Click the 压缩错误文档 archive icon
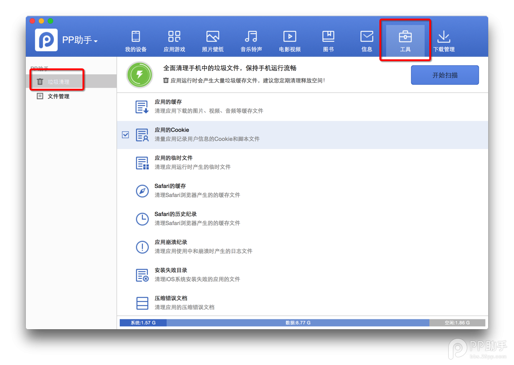This screenshot has width=514, height=365. coord(142,303)
